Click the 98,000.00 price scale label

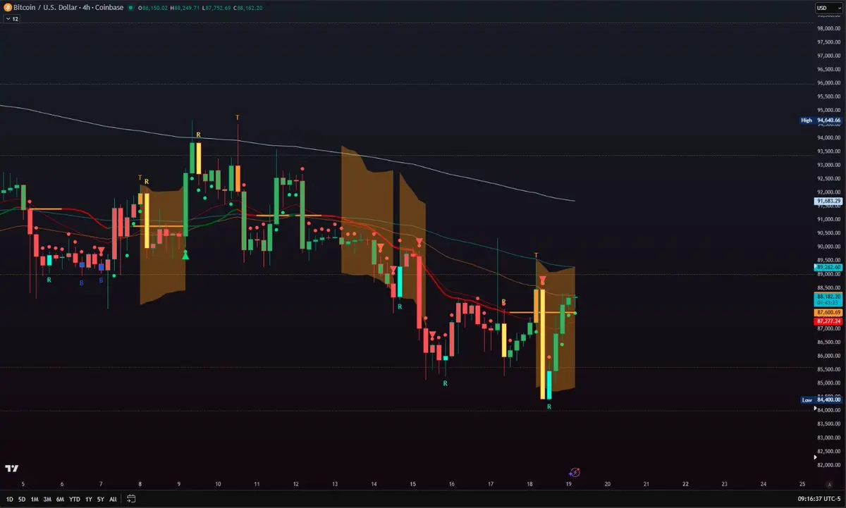click(829, 29)
